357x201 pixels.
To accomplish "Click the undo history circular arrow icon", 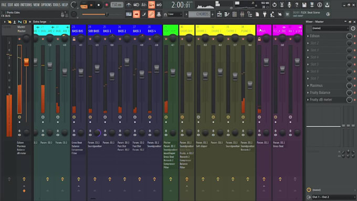I will (x=275, y=5).
